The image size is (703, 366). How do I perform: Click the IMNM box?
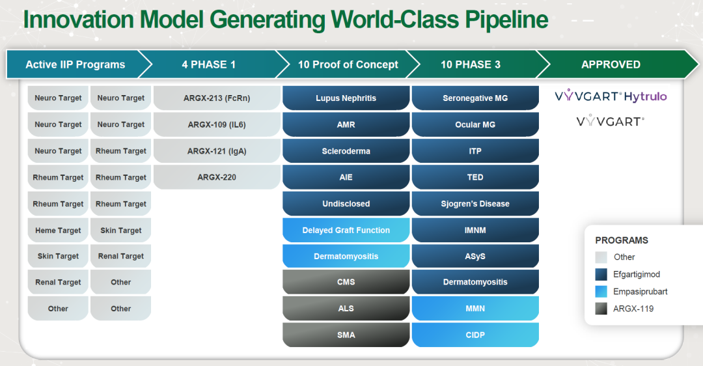(475, 230)
